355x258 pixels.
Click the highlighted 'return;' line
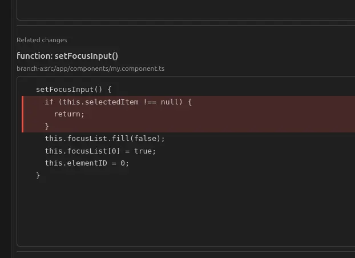[x=69, y=114]
